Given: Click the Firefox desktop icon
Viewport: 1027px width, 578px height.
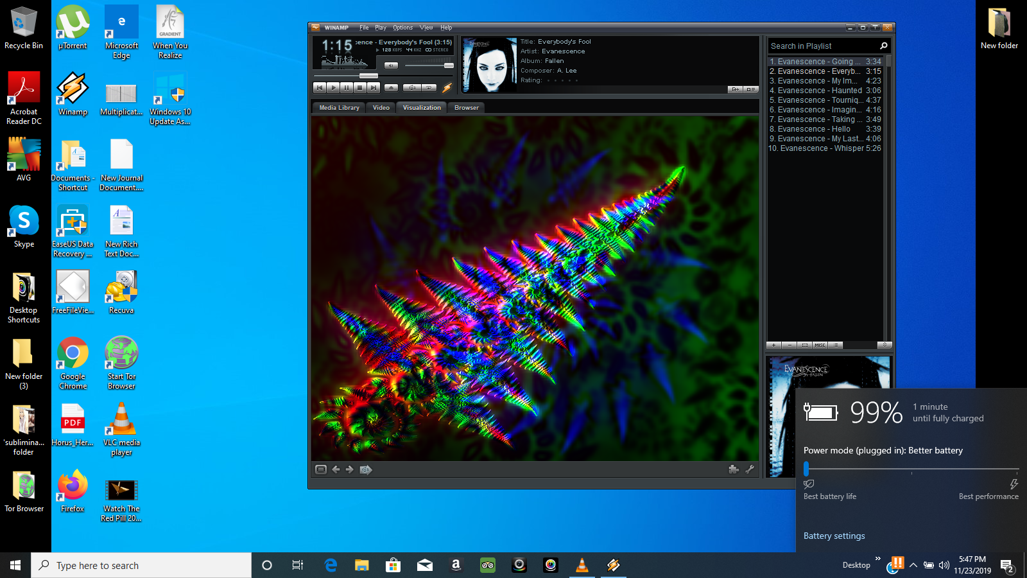Looking at the screenshot, I should point(73,491).
